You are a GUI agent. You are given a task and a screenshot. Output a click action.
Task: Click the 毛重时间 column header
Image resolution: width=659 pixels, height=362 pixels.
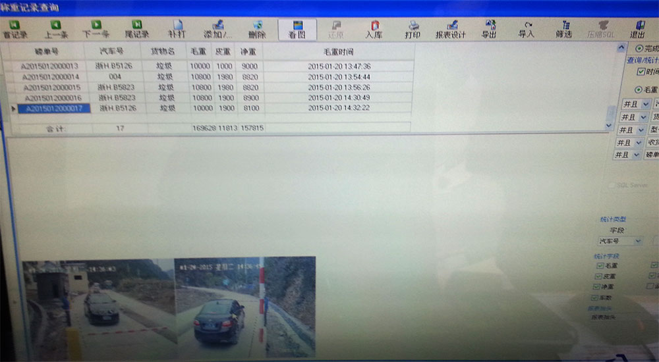[339, 51]
